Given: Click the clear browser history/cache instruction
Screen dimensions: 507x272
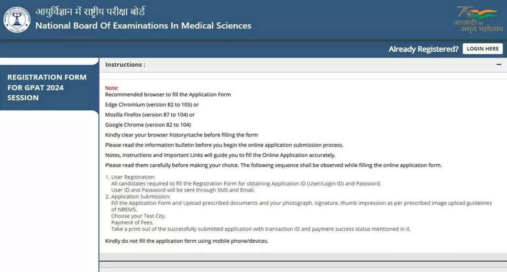Looking at the screenshot, I should (x=181, y=135).
